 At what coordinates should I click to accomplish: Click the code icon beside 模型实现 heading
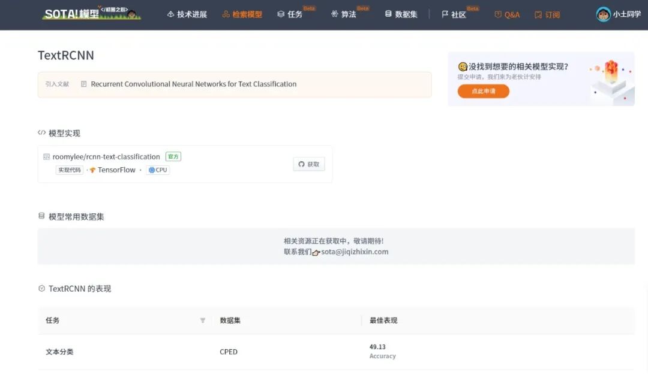[40, 133]
